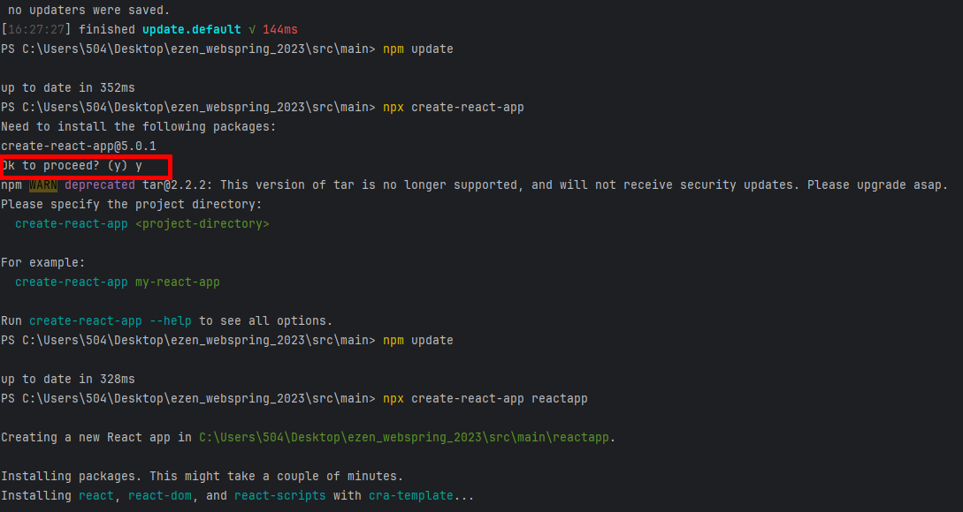Click '<project-directory>' placeholder text

tap(202, 224)
